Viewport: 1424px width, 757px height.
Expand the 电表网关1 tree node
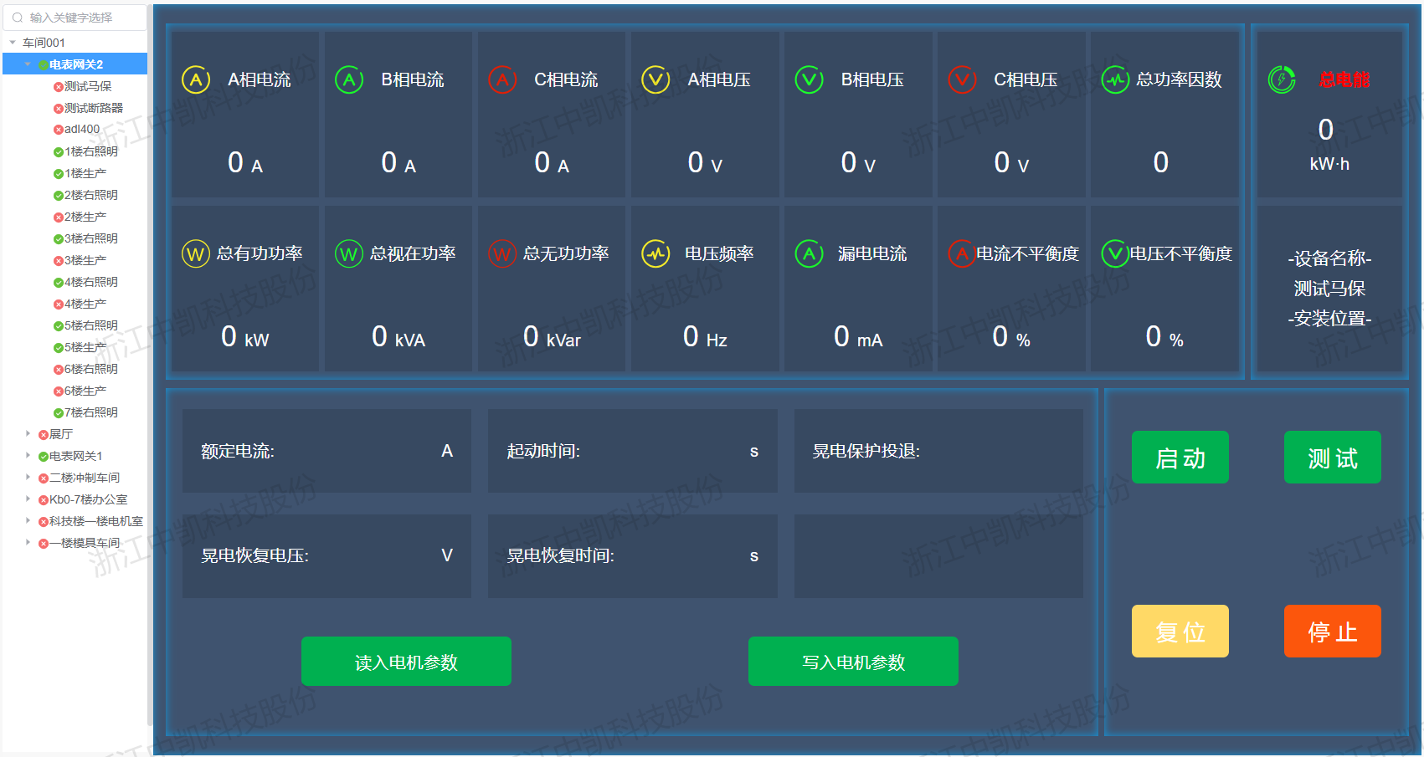pos(28,456)
